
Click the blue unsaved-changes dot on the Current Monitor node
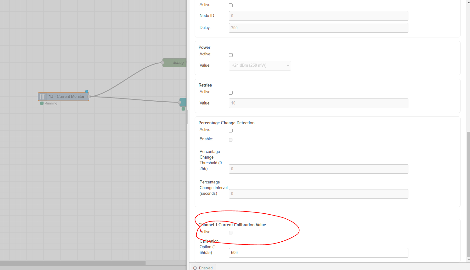point(87,92)
